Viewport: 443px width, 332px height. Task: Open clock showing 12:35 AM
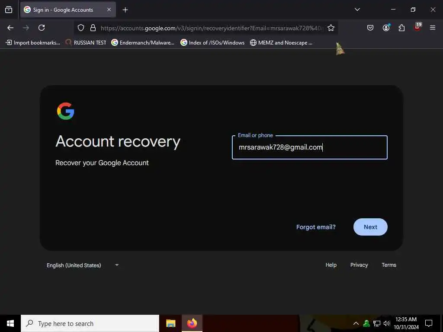pos(406,323)
